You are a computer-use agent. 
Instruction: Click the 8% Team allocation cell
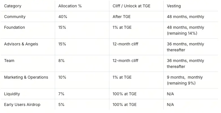click(x=61, y=61)
